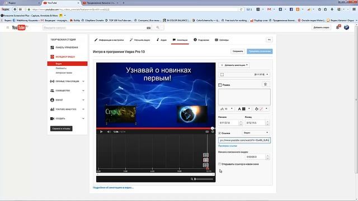Open the Cards (Подсказки) tab

point(201,40)
